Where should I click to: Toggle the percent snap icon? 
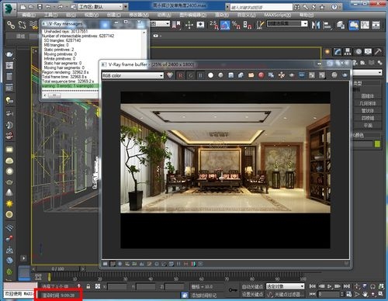click(236, 25)
